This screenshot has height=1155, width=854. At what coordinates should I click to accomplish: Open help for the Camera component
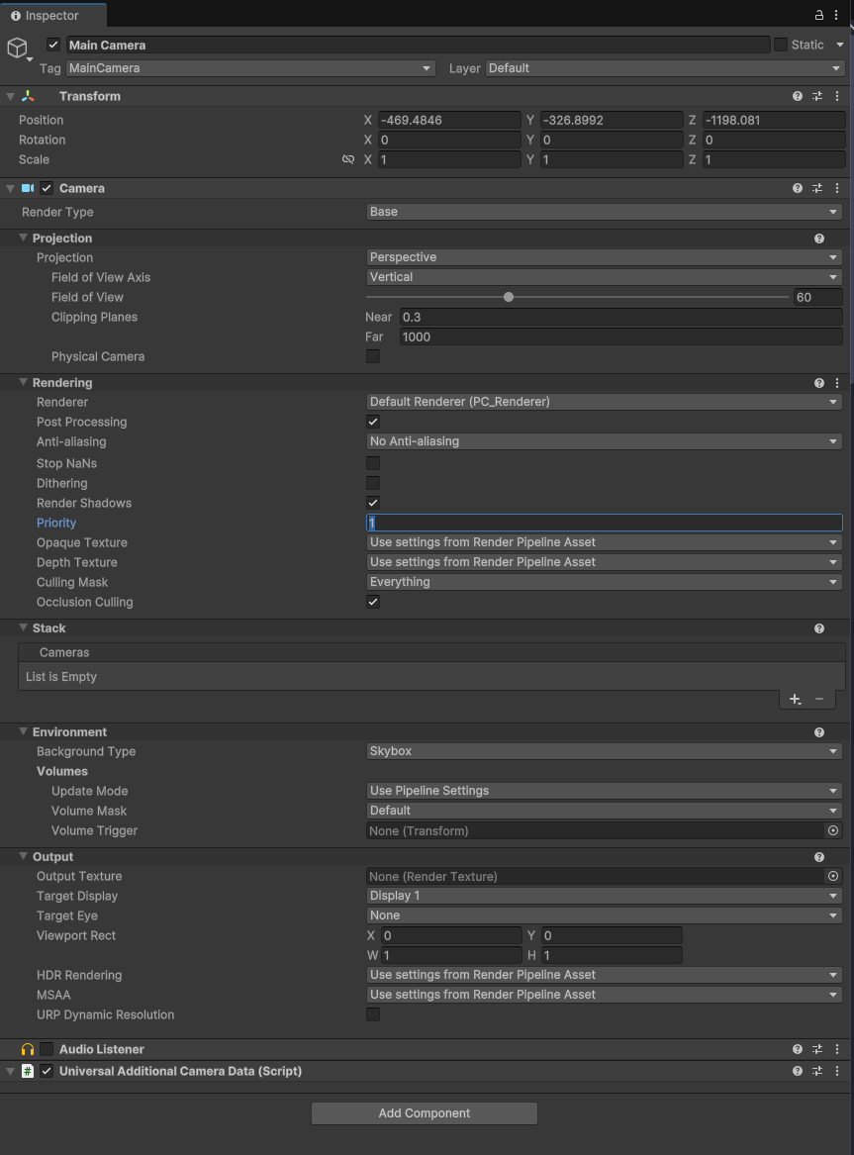point(798,188)
